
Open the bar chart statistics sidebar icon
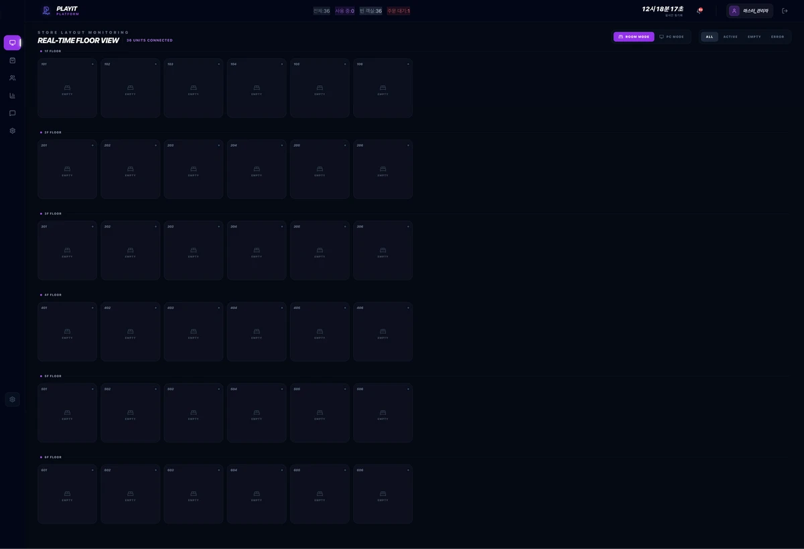click(12, 96)
